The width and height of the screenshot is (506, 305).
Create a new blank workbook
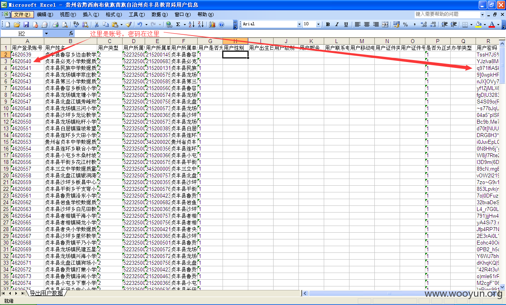tap(8, 24)
